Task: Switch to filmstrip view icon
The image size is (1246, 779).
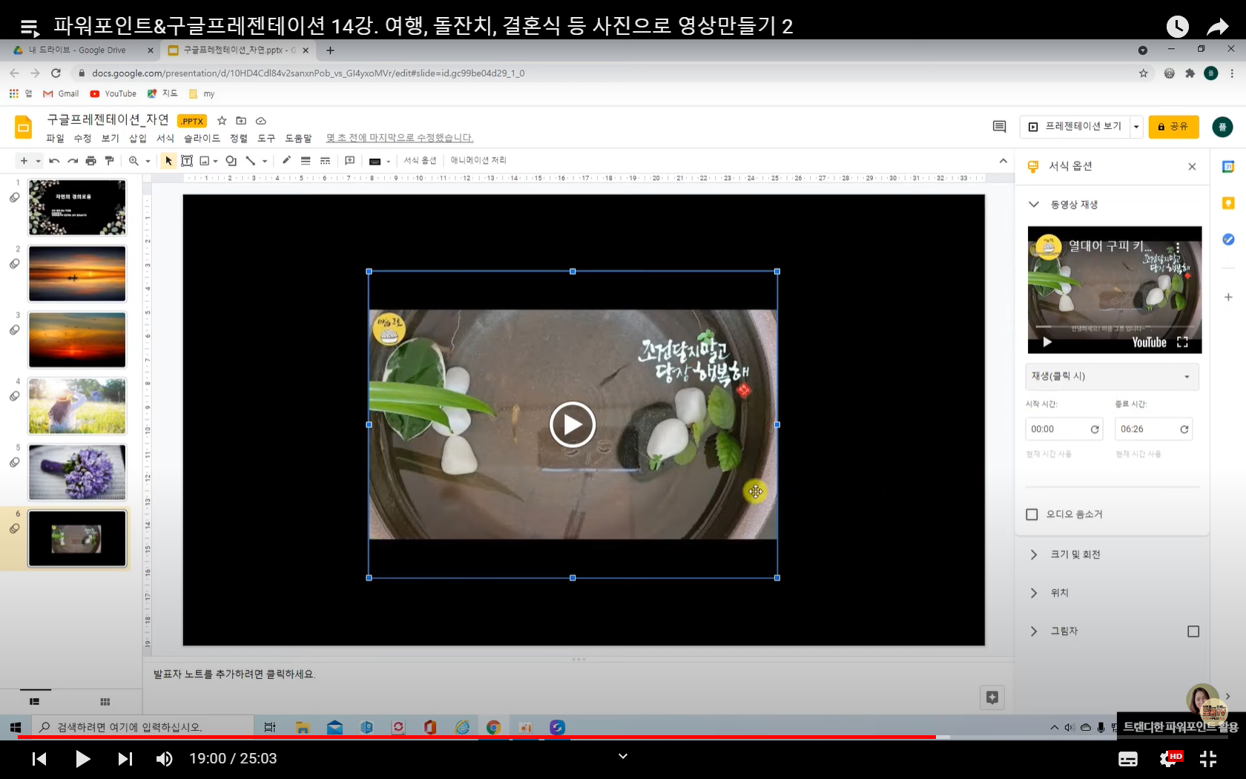Action: pyautogui.click(x=34, y=702)
